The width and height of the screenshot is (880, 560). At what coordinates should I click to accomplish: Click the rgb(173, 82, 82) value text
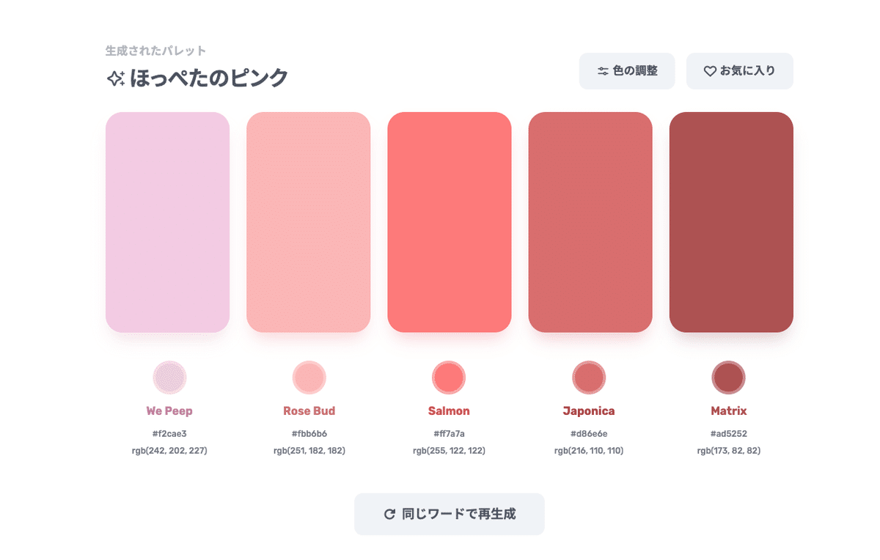pos(729,451)
